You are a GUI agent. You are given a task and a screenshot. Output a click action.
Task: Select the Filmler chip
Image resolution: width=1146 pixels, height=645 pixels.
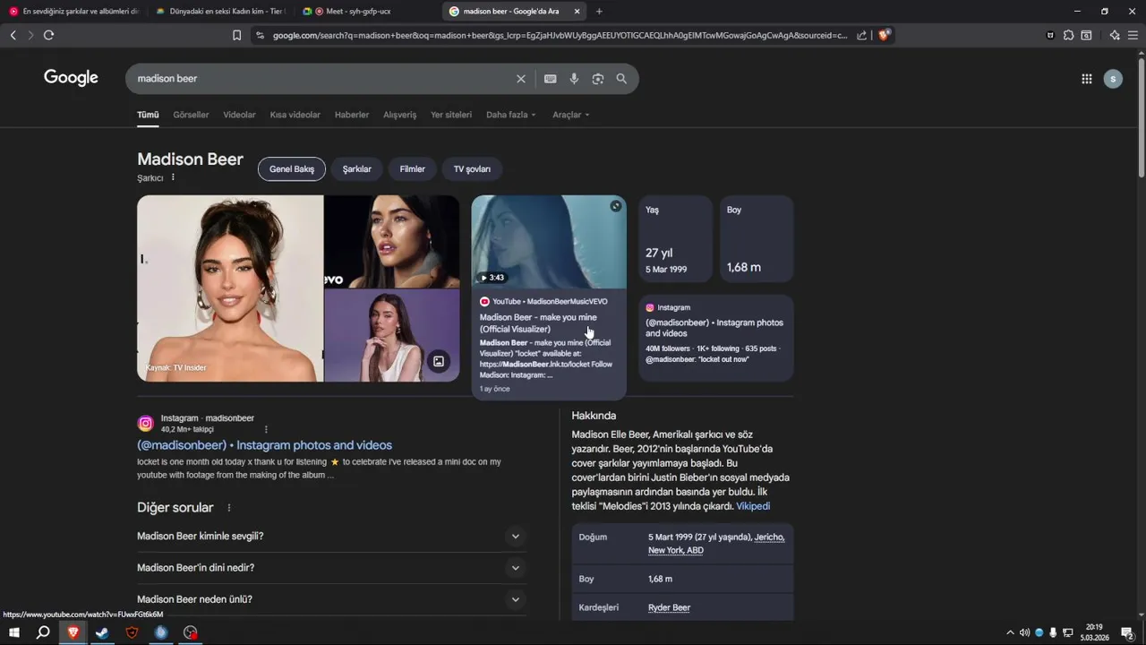413,168
